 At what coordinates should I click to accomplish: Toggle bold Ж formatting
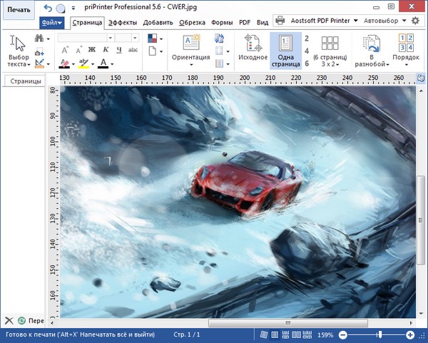pyautogui.click(x=91, y=50)
